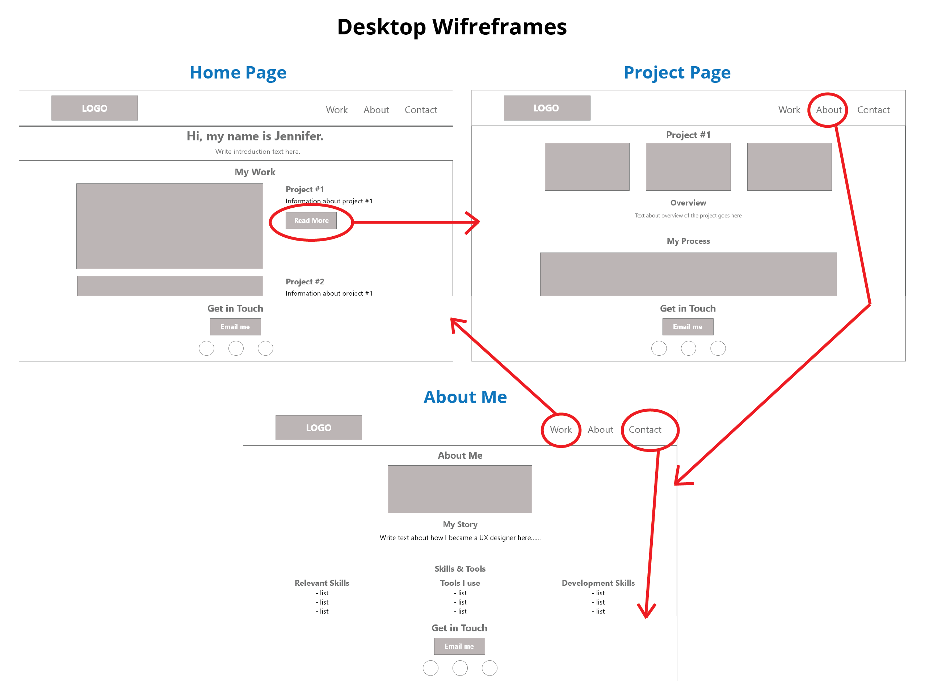This screenshot has width=925, height=699.
Task: Click 'Get in Touch' heading on Home Page
Action: [235, 308]
